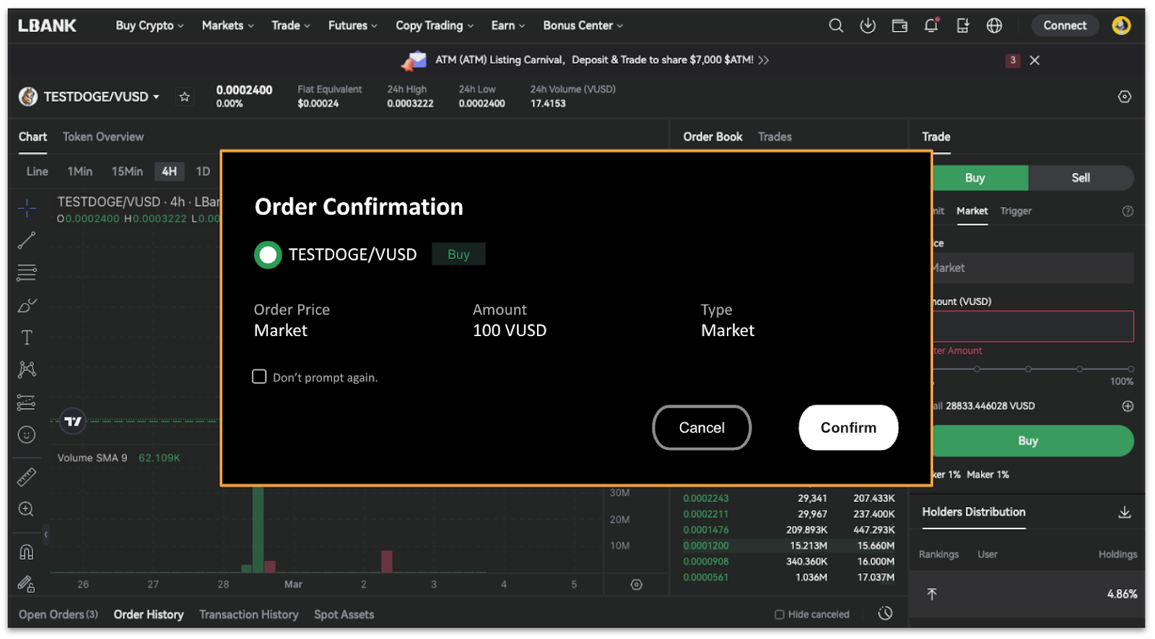
Task: Add TESTDOGE/VUSD to favorites star
Action: 185,97
